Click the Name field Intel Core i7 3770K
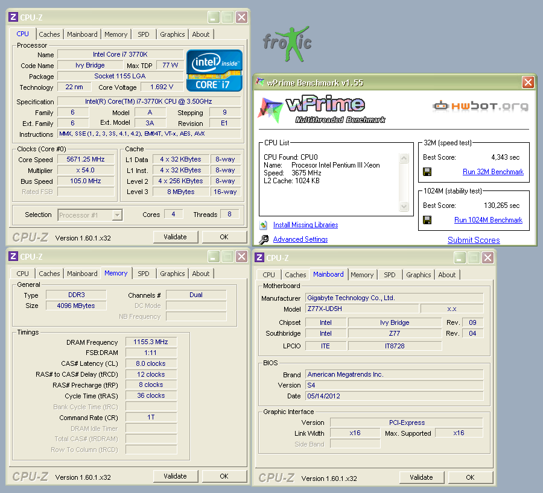 point(120,54)
